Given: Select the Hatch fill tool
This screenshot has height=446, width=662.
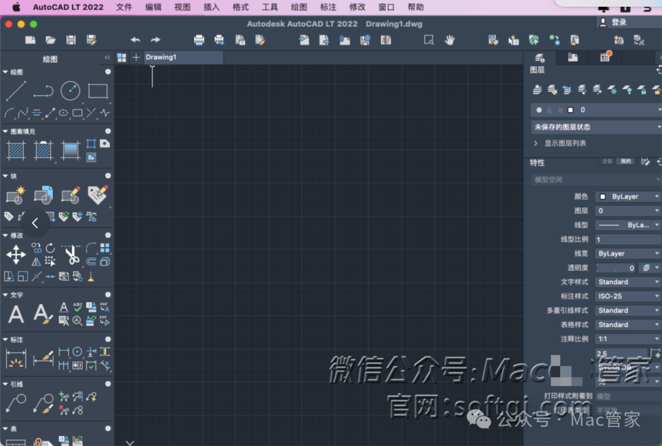Looking at the screenshot, I should click(16, 150).
